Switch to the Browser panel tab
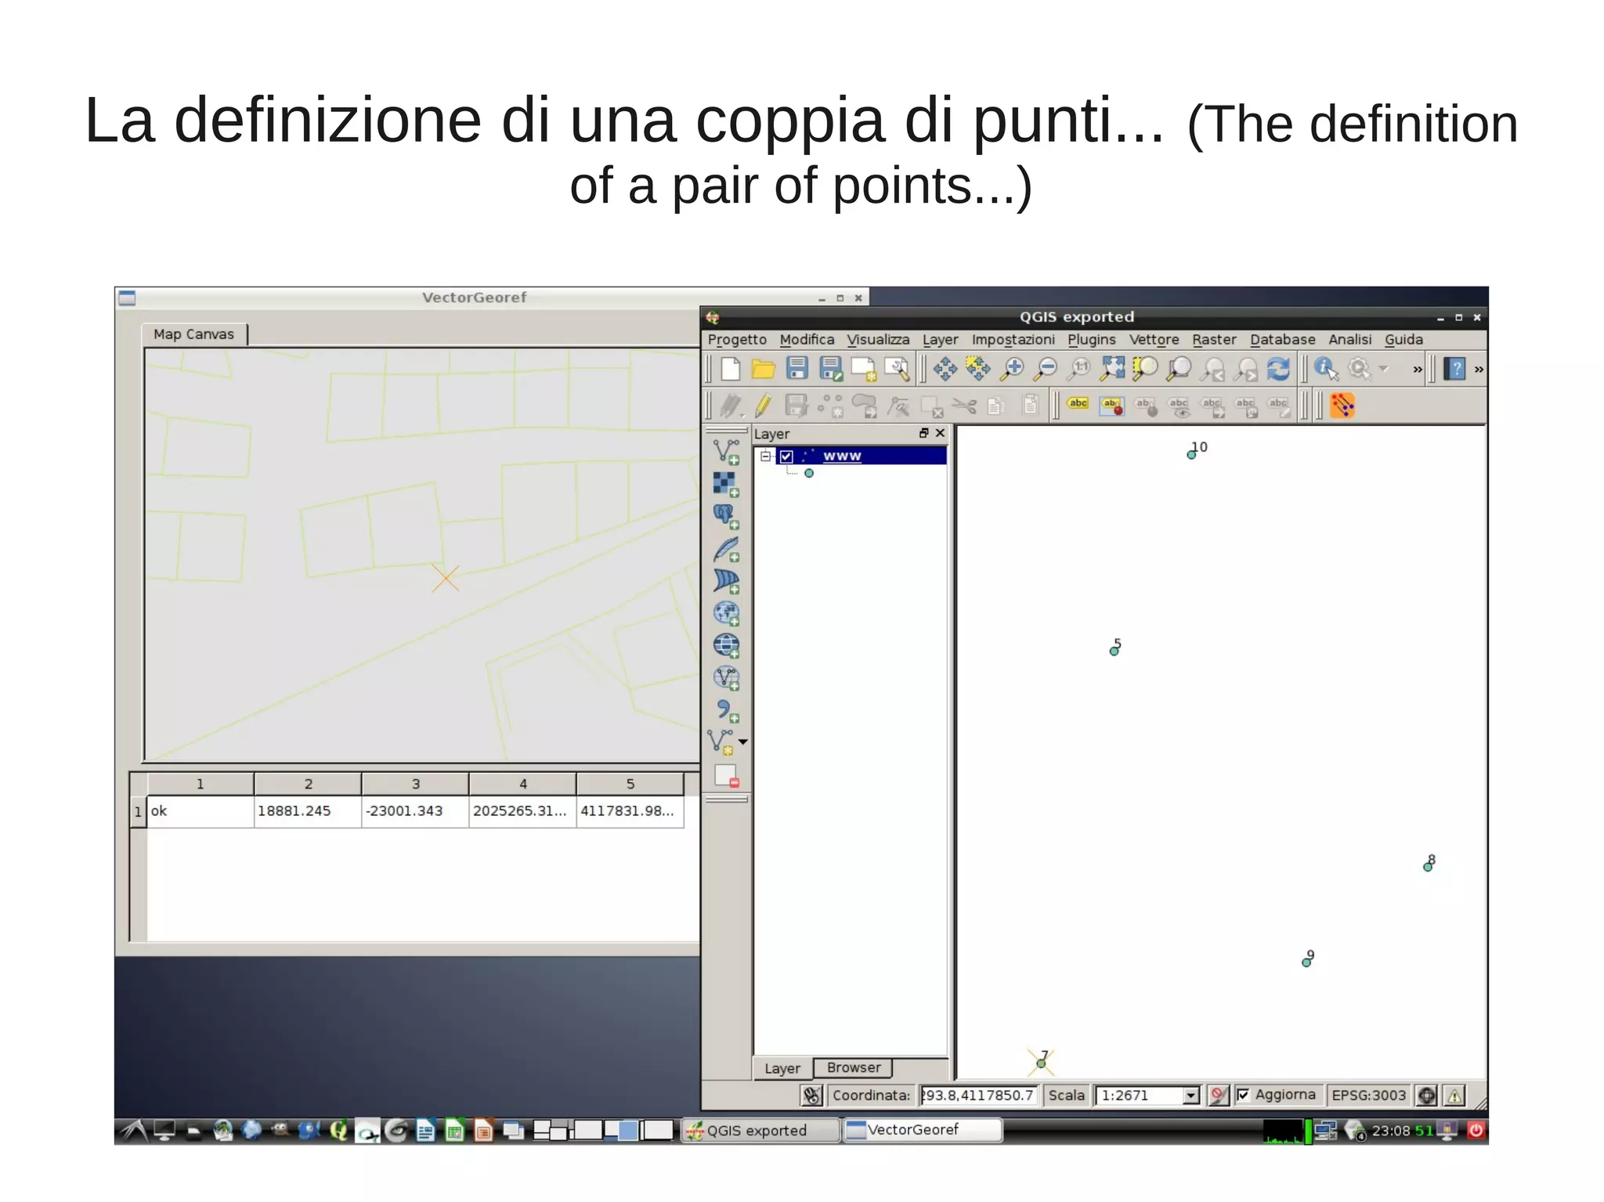The image size is (1604, 1202). pos(854,1068)
